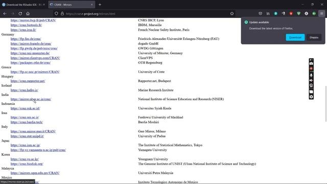Toggle the speaker audio in recorder bar

[311, 80]
